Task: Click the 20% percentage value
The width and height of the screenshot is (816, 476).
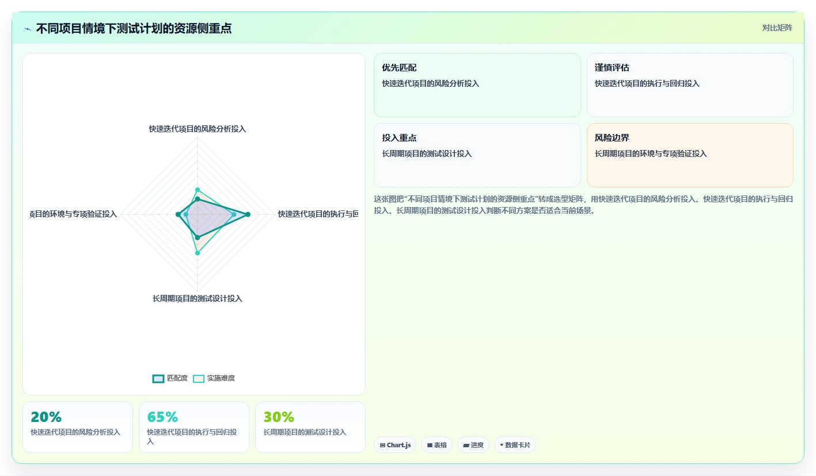Action: pos(46,417)
